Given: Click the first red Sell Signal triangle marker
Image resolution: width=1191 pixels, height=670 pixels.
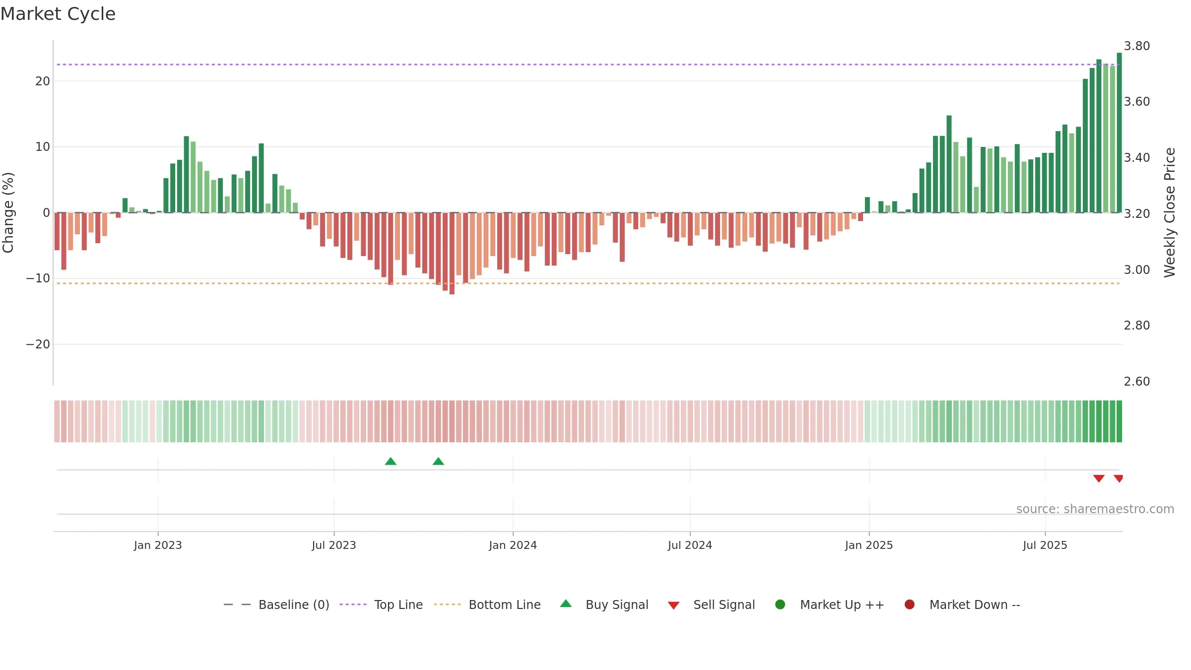Looking at the screenshot, I should click(x=1099, y=478).
